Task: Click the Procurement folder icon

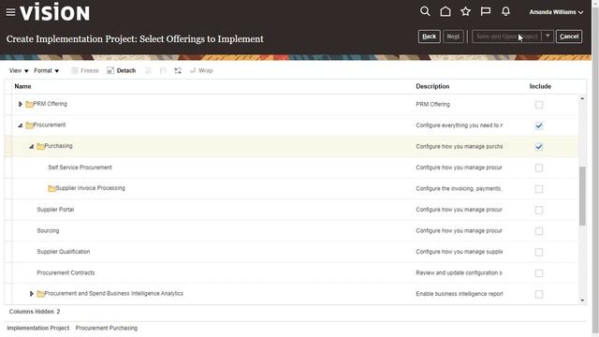Action: pos(29,125)
